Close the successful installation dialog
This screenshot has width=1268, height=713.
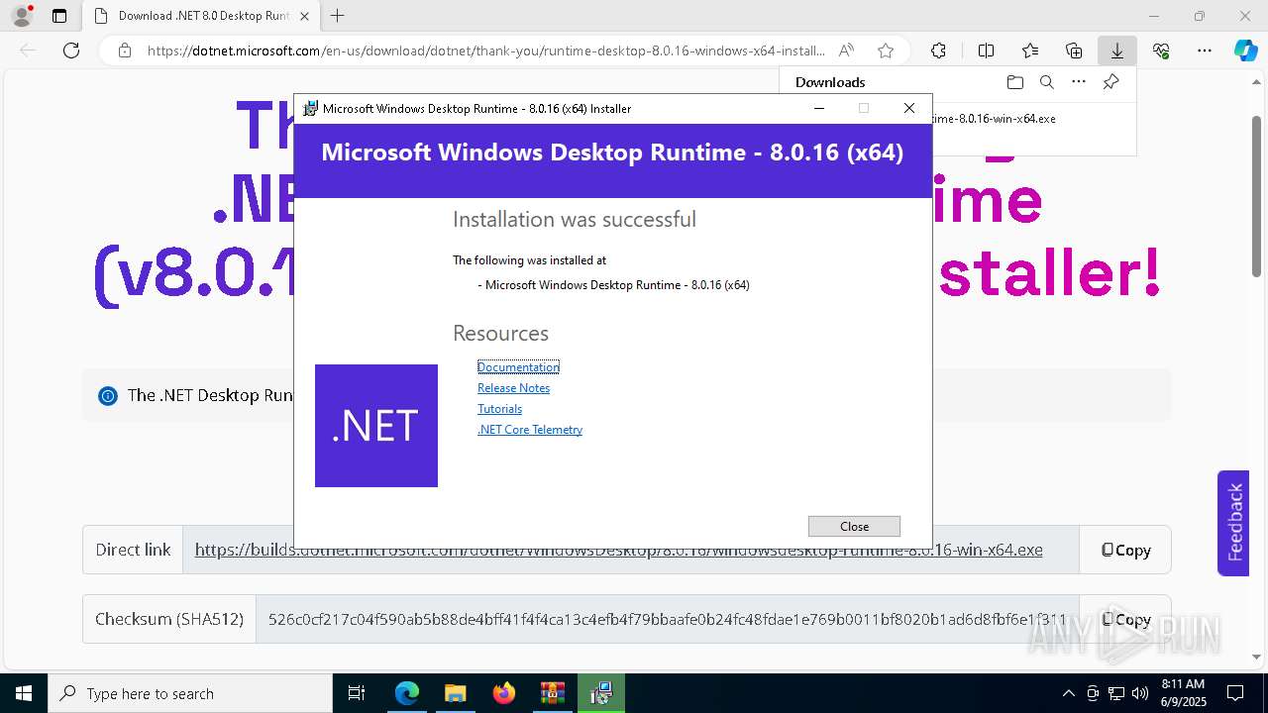tap(854, 527)
